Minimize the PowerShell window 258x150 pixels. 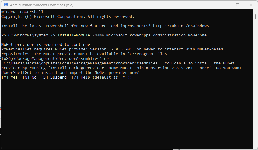point(224,5)
